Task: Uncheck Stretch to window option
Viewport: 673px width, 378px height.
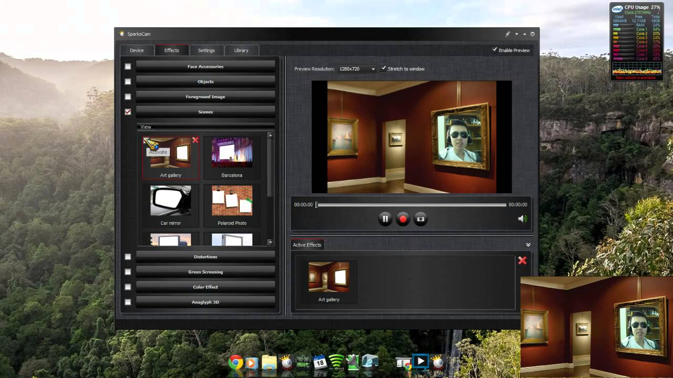Action: 383,69
